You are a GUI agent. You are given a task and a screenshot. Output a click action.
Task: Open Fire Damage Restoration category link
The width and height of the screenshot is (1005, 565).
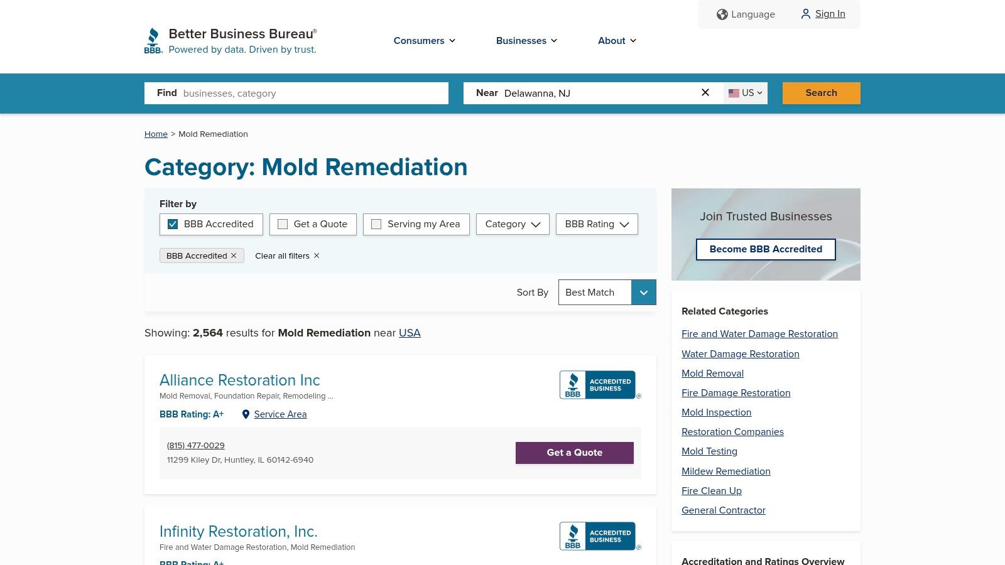pos(736,393)
